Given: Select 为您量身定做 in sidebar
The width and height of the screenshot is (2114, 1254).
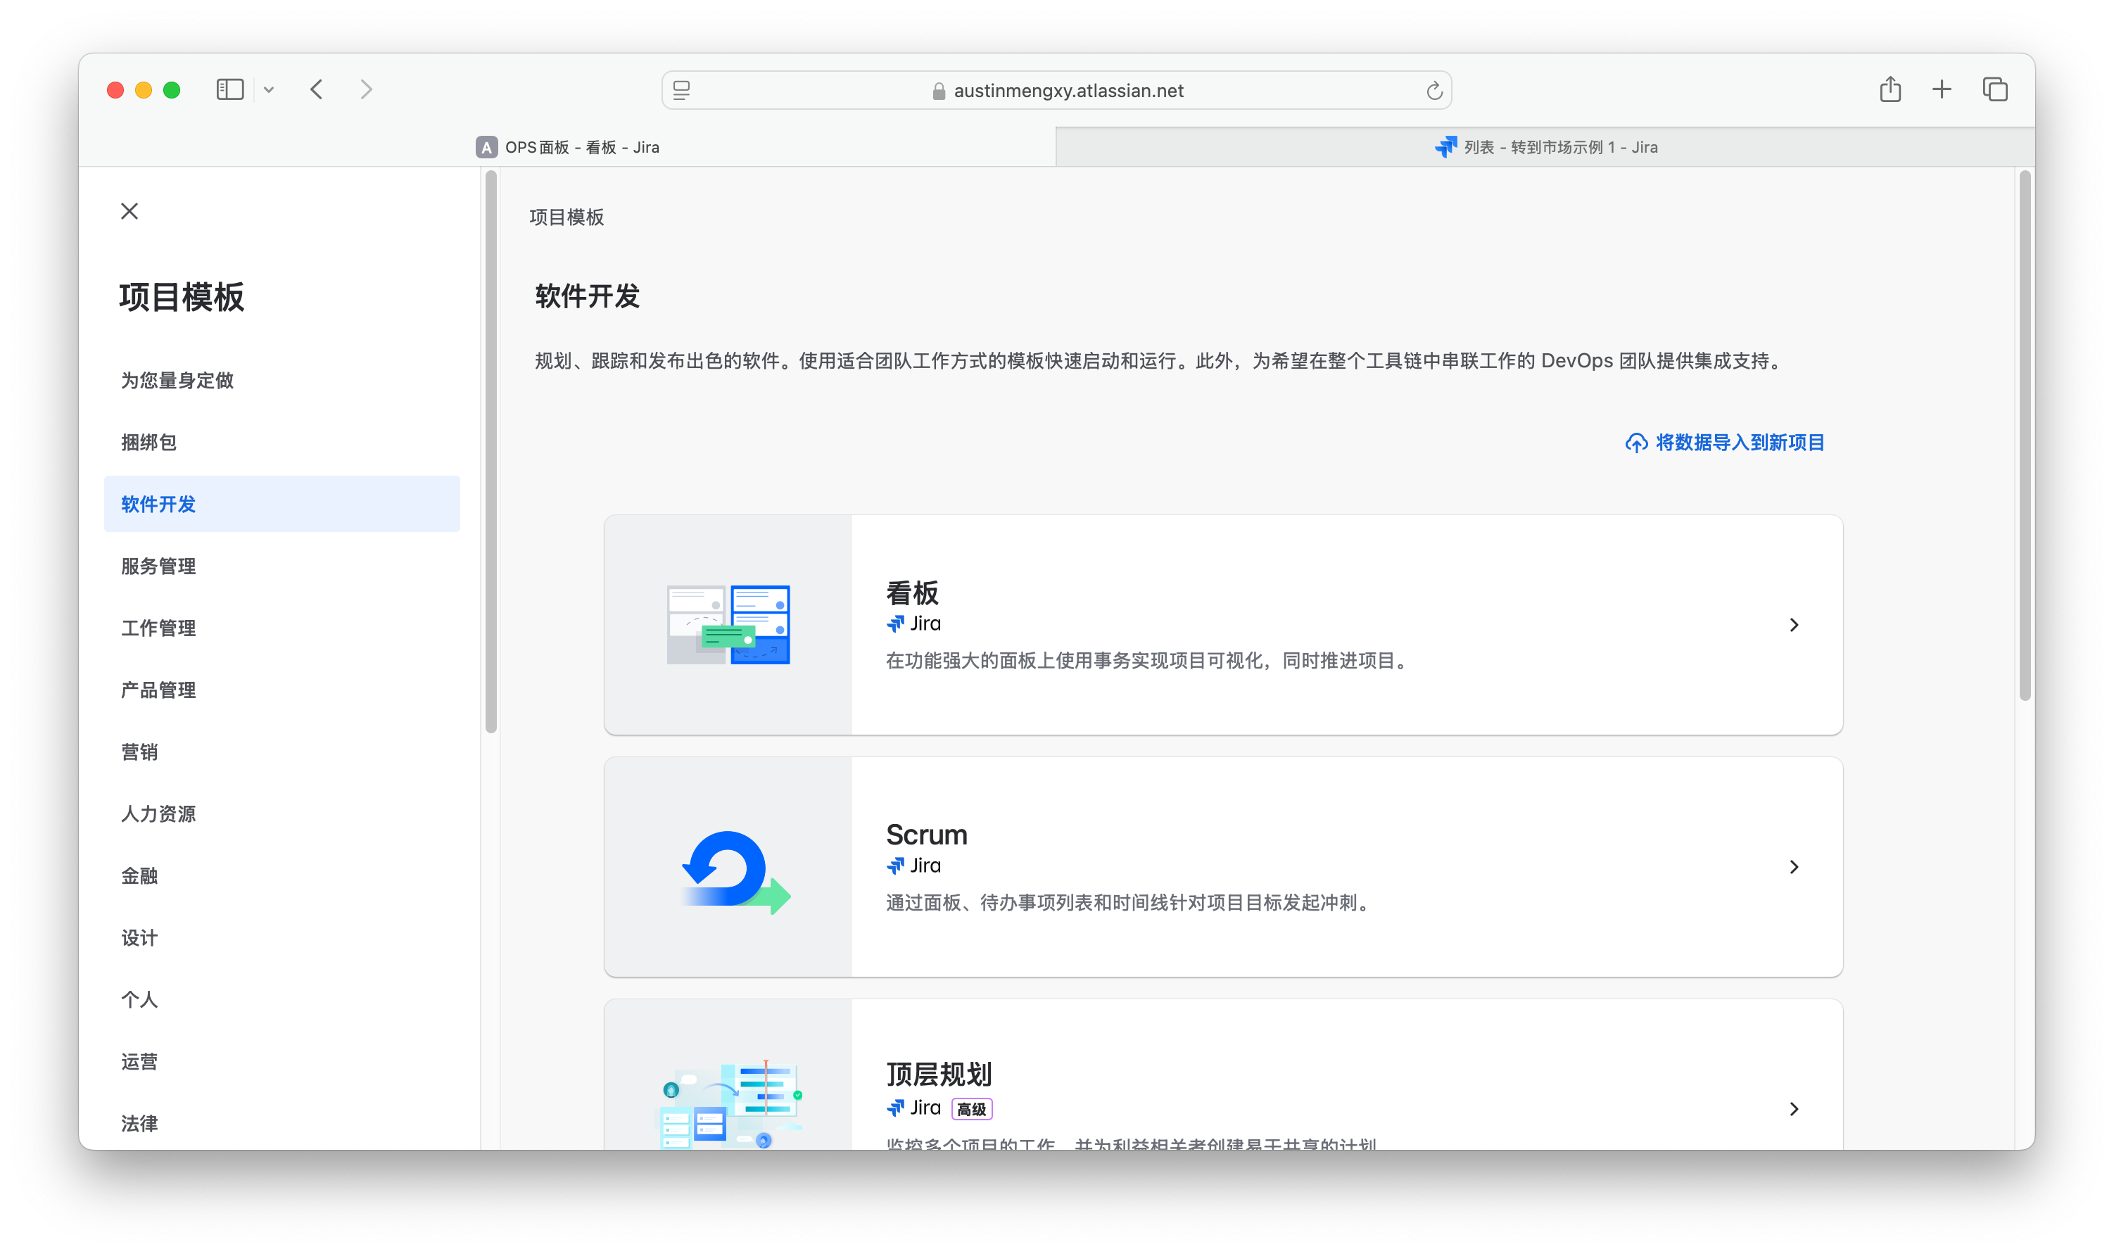Looking at the screenshot, I should [x=177, y=380].
